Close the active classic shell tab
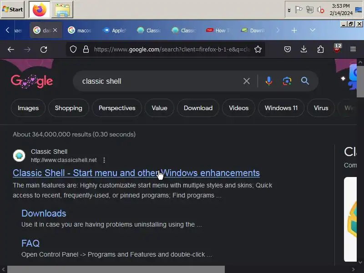 pyautogui.click(x=55, y=30)
